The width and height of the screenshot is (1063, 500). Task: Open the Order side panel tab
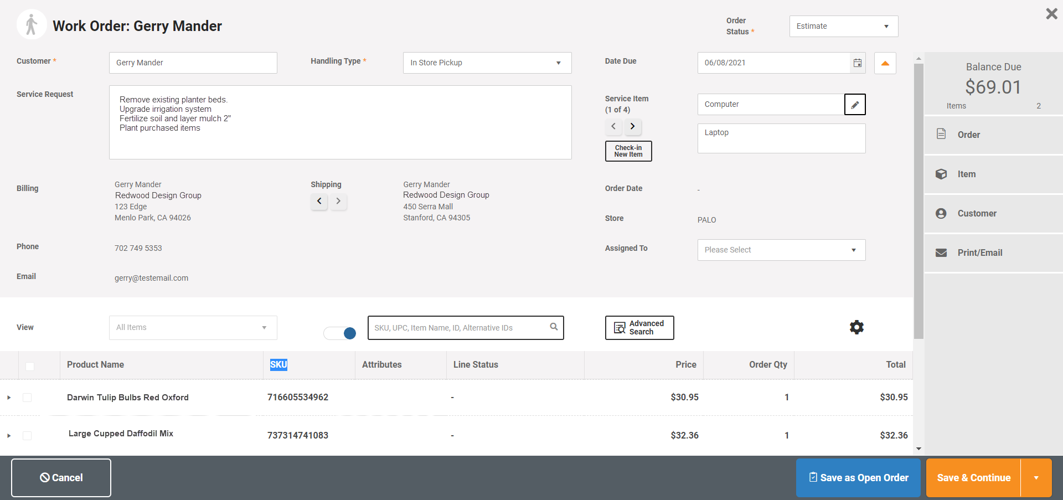[x=994, y=135]
